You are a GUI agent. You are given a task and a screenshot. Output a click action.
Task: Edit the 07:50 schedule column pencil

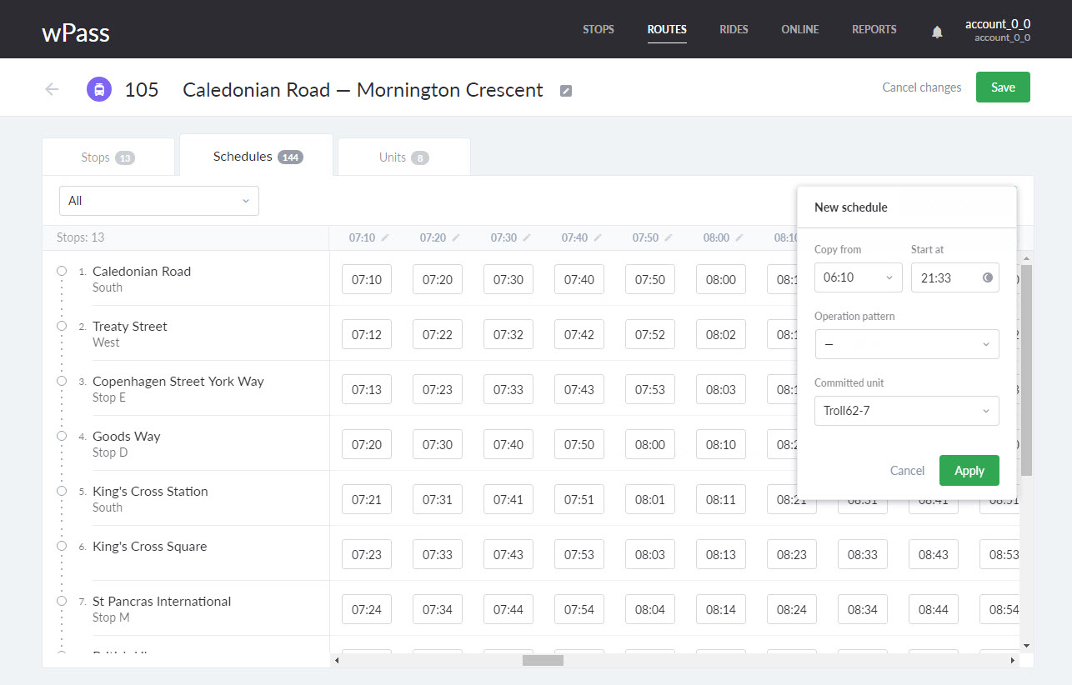[x=669, y=238]
